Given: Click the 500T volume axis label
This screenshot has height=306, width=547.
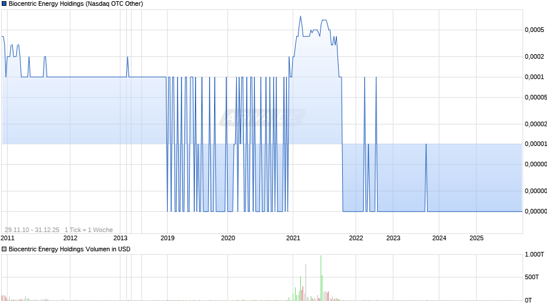Looking at the screenshot, I should coord(532,277).
